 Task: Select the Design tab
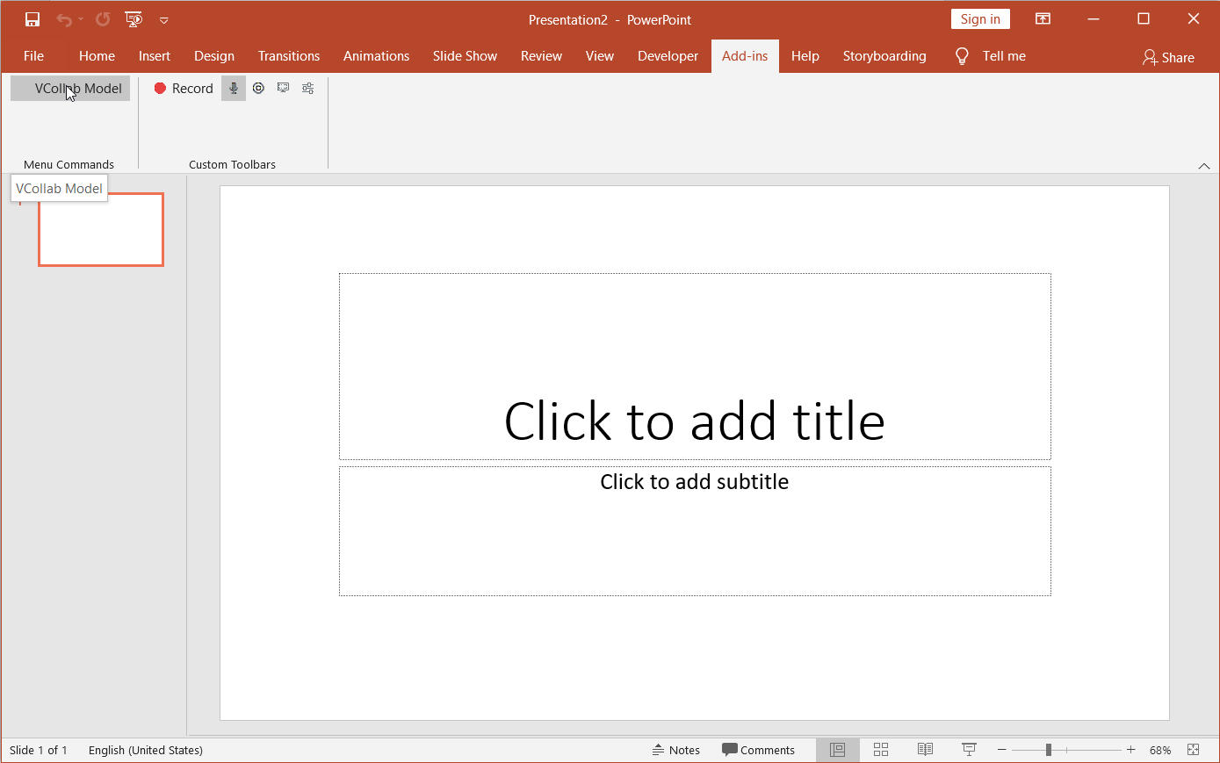pos(214,56)
